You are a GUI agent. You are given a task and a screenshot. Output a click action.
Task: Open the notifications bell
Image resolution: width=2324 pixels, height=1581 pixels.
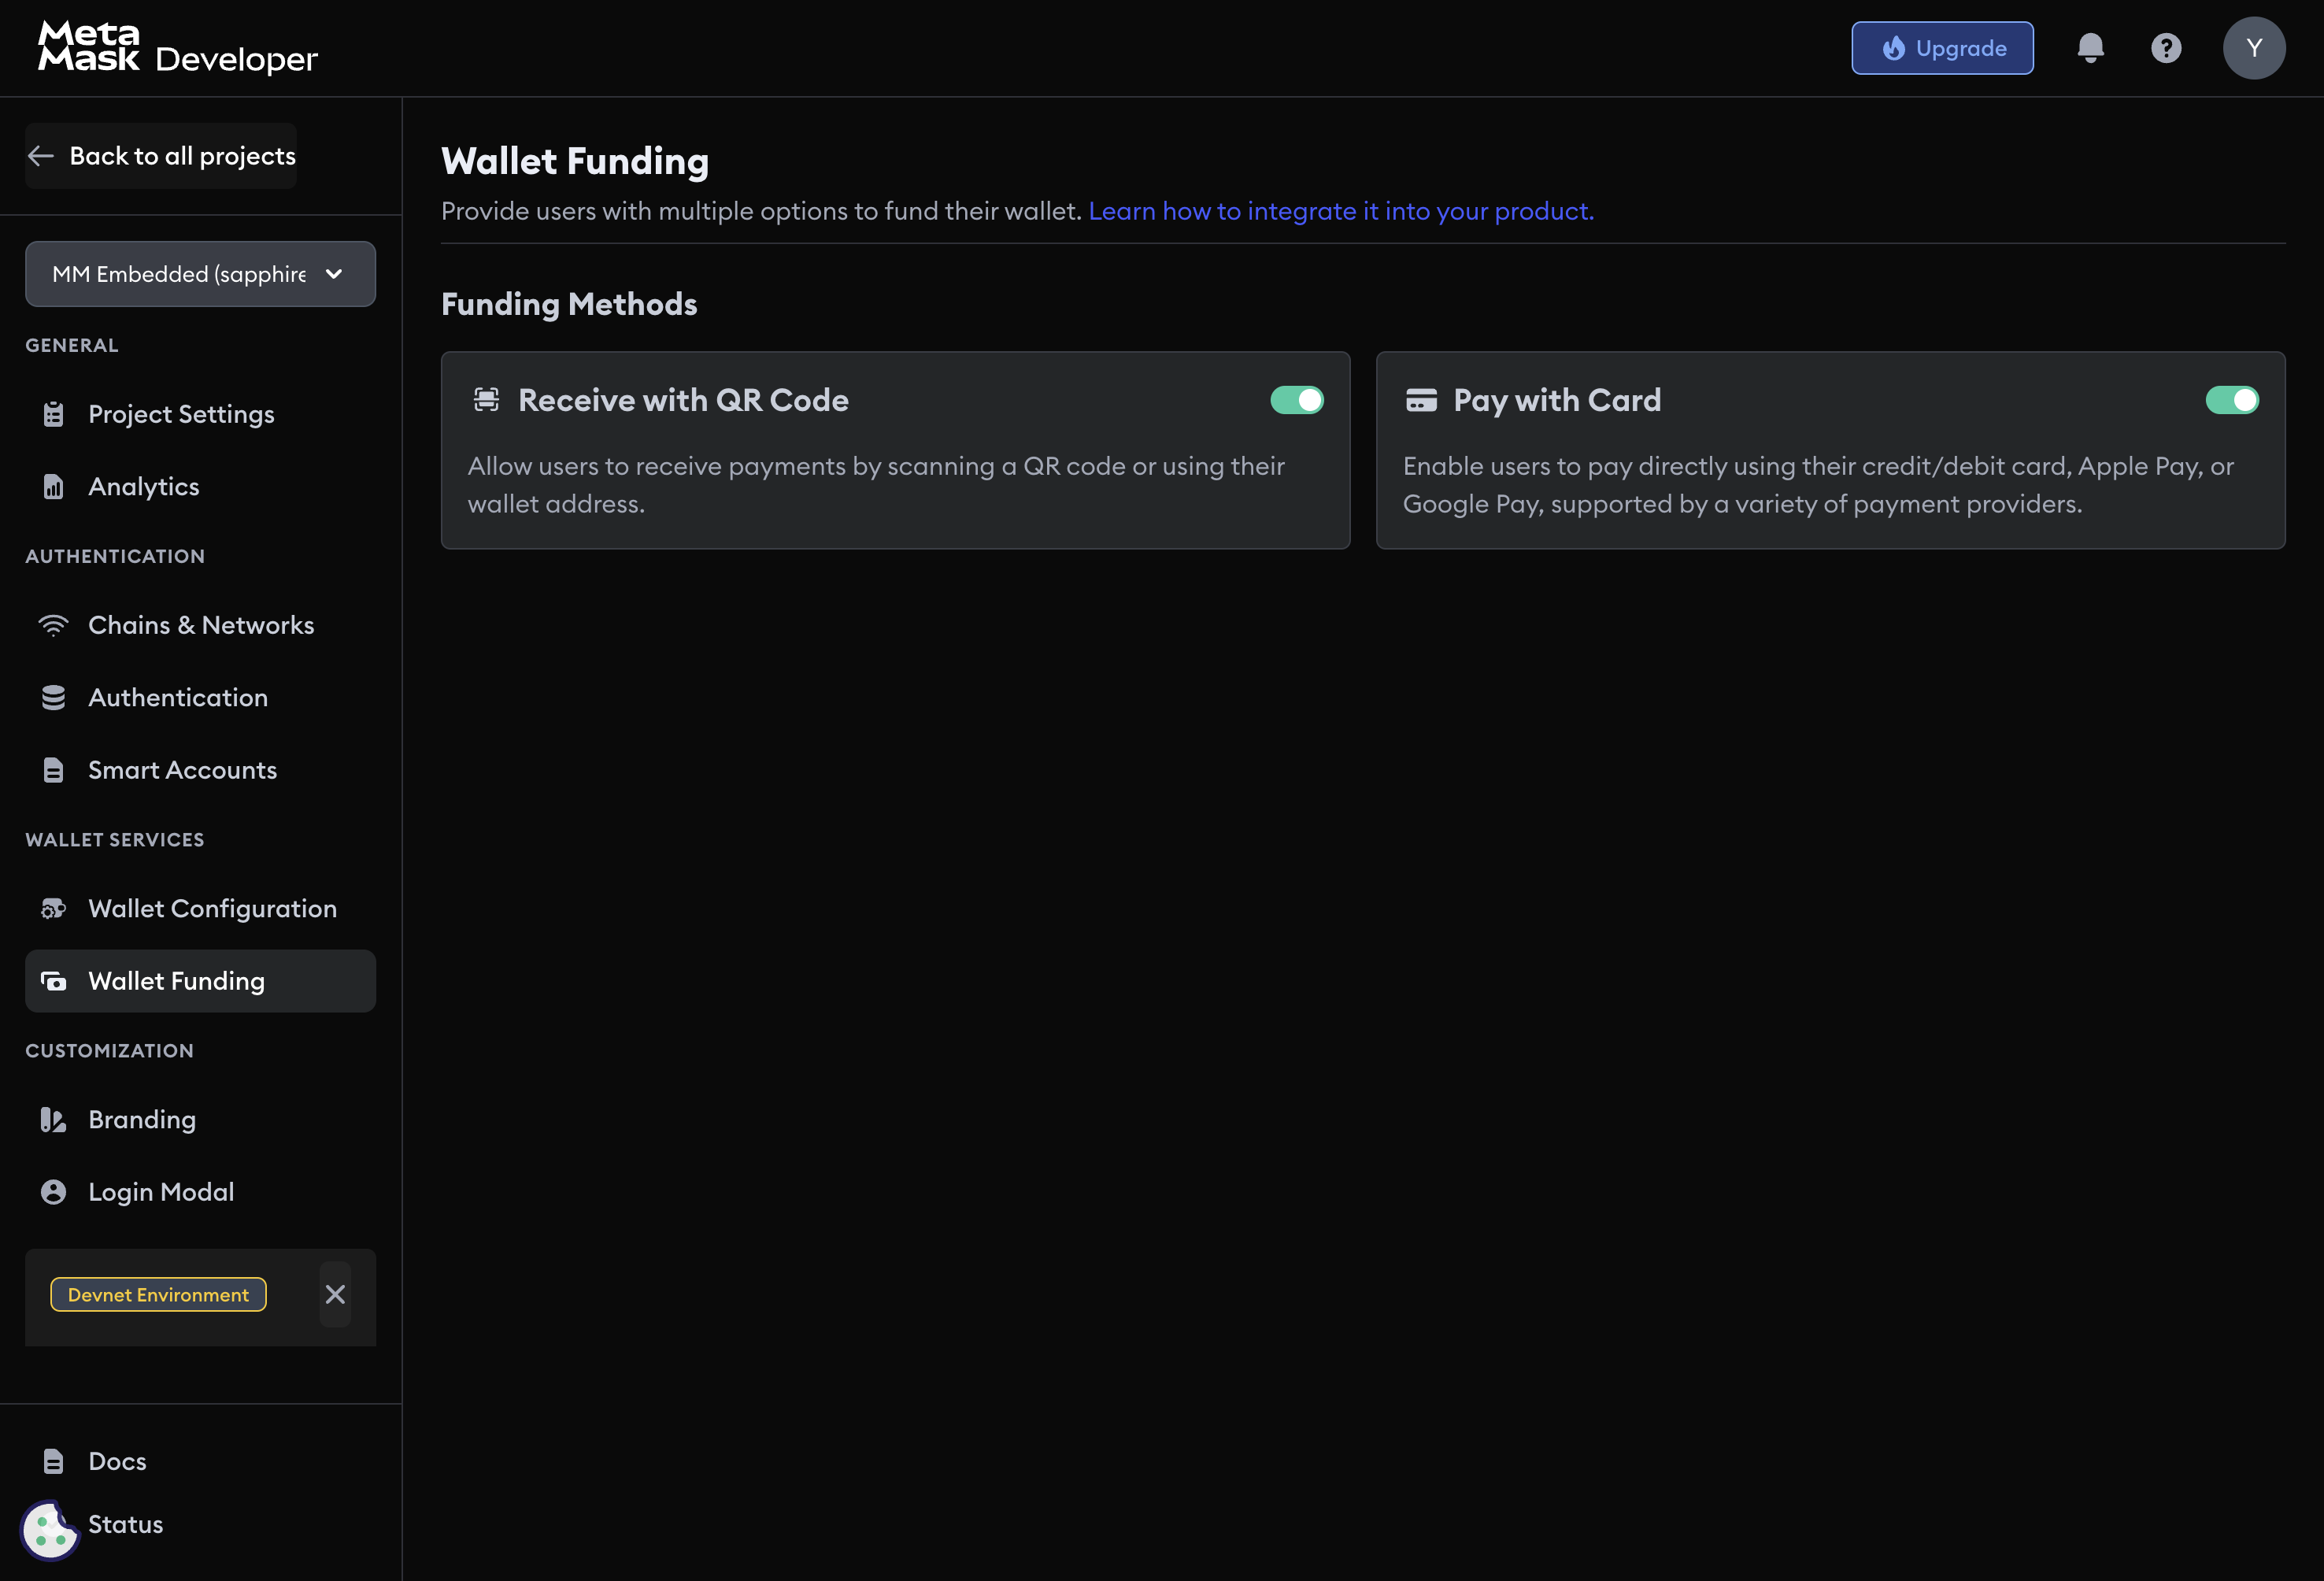tap(2090, 48)
